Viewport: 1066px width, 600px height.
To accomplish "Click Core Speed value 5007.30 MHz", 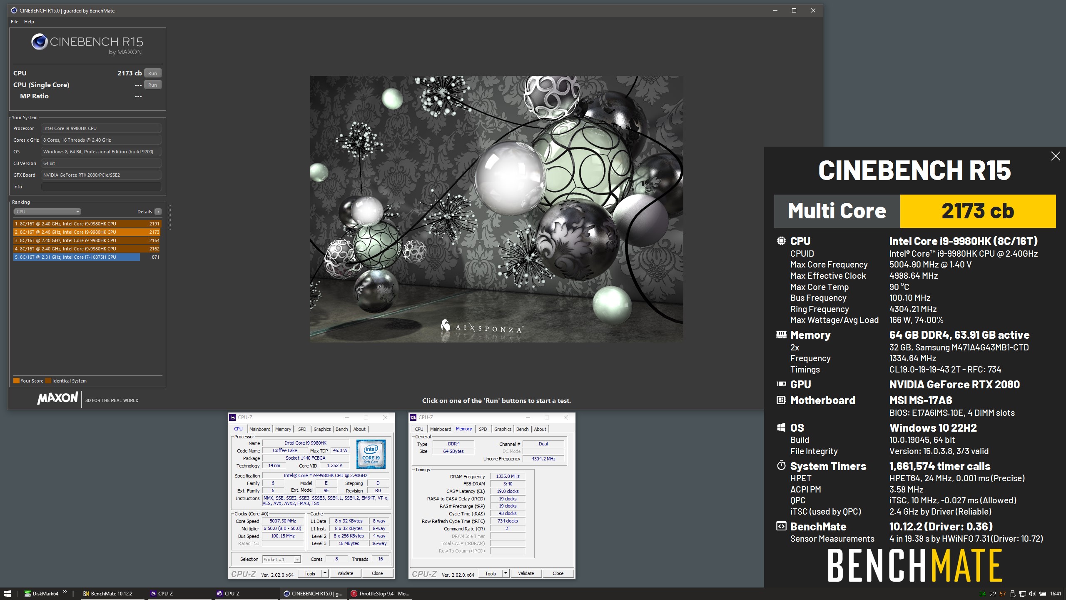I will [283, 521].
